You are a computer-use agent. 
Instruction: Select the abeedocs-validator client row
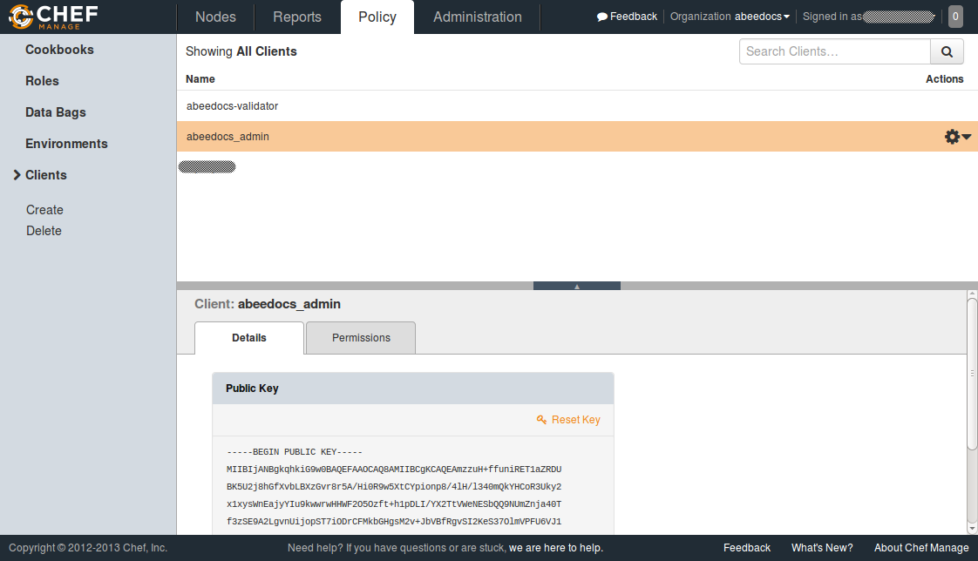(x=577, y=106)
